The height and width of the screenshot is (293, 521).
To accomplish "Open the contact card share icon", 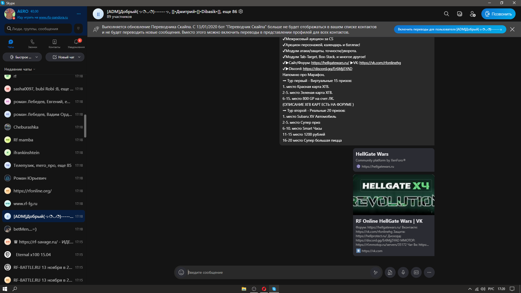I will click(416, 272).
